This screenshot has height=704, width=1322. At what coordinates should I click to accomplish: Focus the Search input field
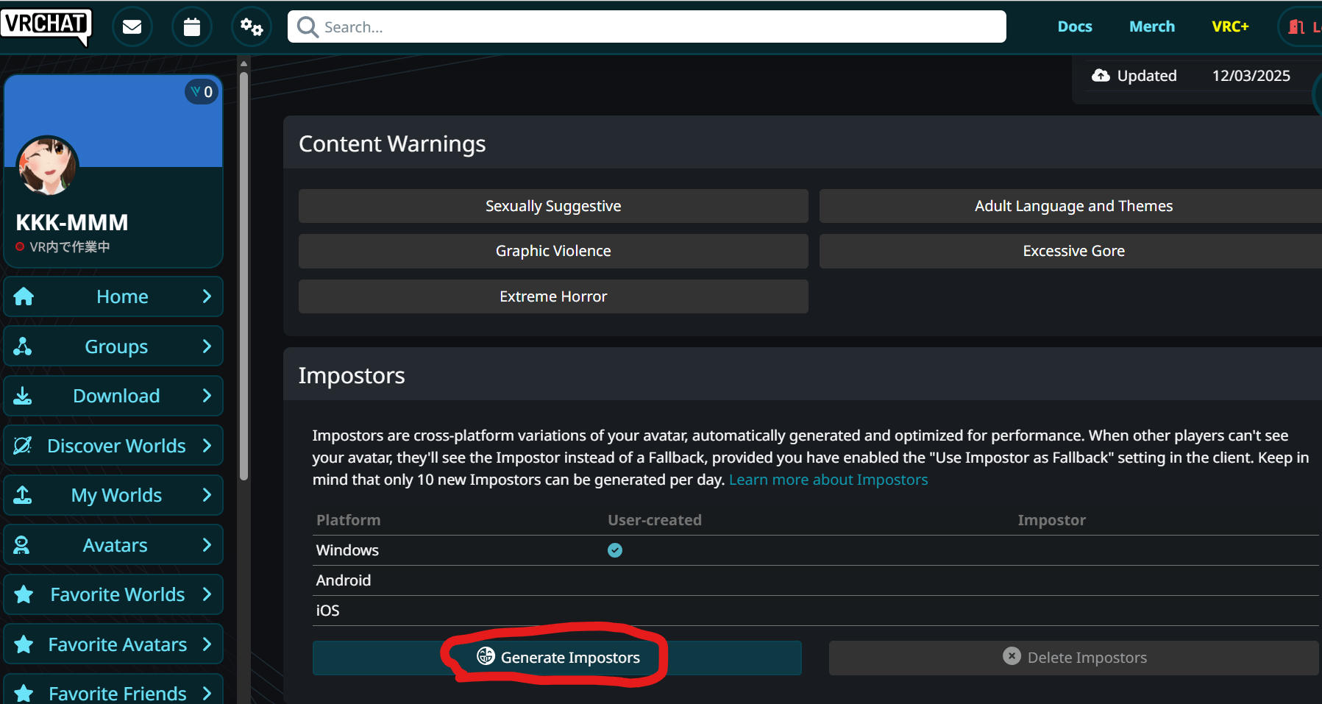(647, 27)
